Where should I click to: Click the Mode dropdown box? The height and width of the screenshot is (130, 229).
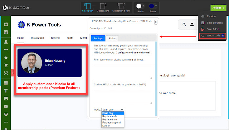(113, 110)
